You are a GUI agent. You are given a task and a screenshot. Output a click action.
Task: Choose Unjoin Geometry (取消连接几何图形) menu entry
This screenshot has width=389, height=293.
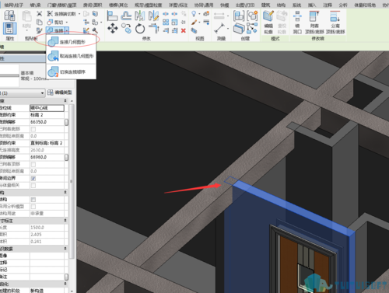71,56
